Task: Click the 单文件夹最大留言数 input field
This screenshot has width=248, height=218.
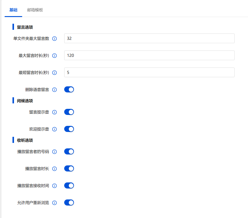Action: click(149, 38)
